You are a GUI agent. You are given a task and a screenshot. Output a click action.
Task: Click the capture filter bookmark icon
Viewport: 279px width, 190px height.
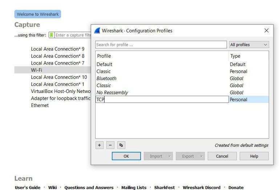(x=52, y=35)
